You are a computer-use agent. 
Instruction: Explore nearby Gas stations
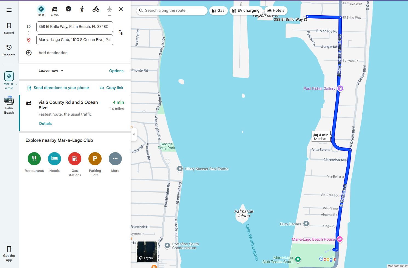75,165
